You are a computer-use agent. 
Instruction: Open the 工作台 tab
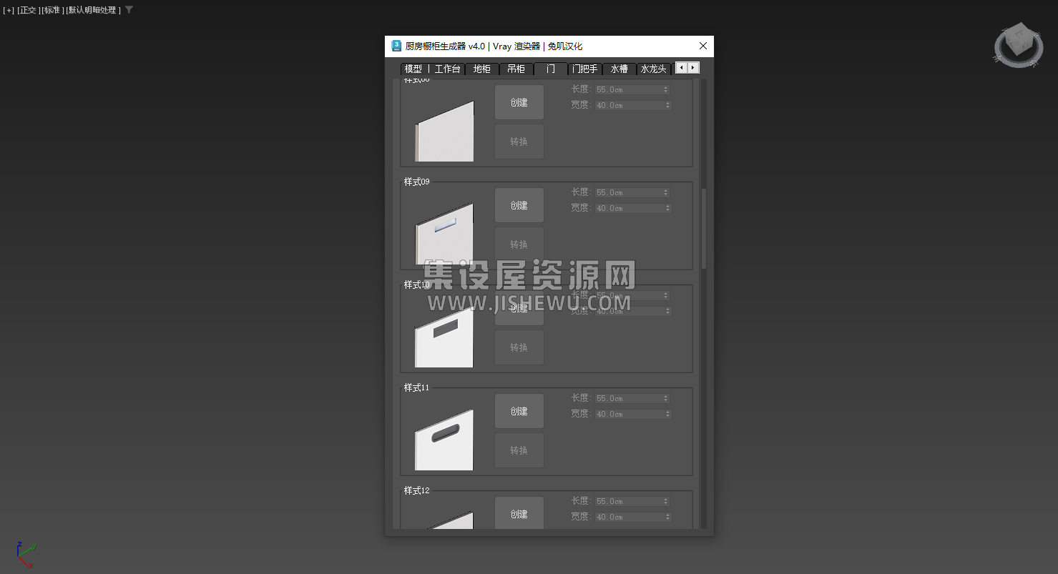point(448,69)
